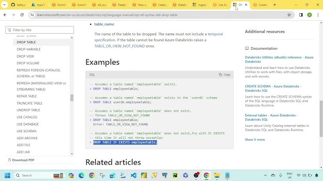
Task: Click the Download PDF icon
Action: (9, 160)
